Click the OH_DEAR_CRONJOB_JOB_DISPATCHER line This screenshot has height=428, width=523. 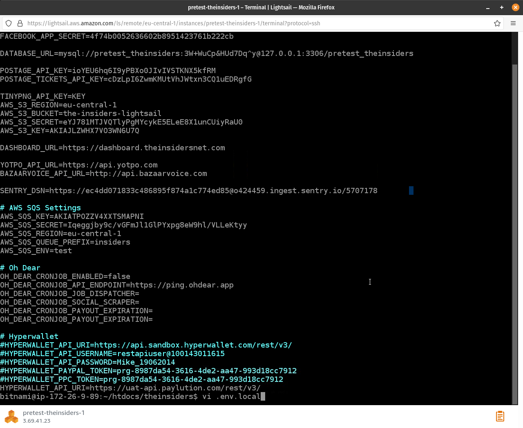(x=69, y=294)
